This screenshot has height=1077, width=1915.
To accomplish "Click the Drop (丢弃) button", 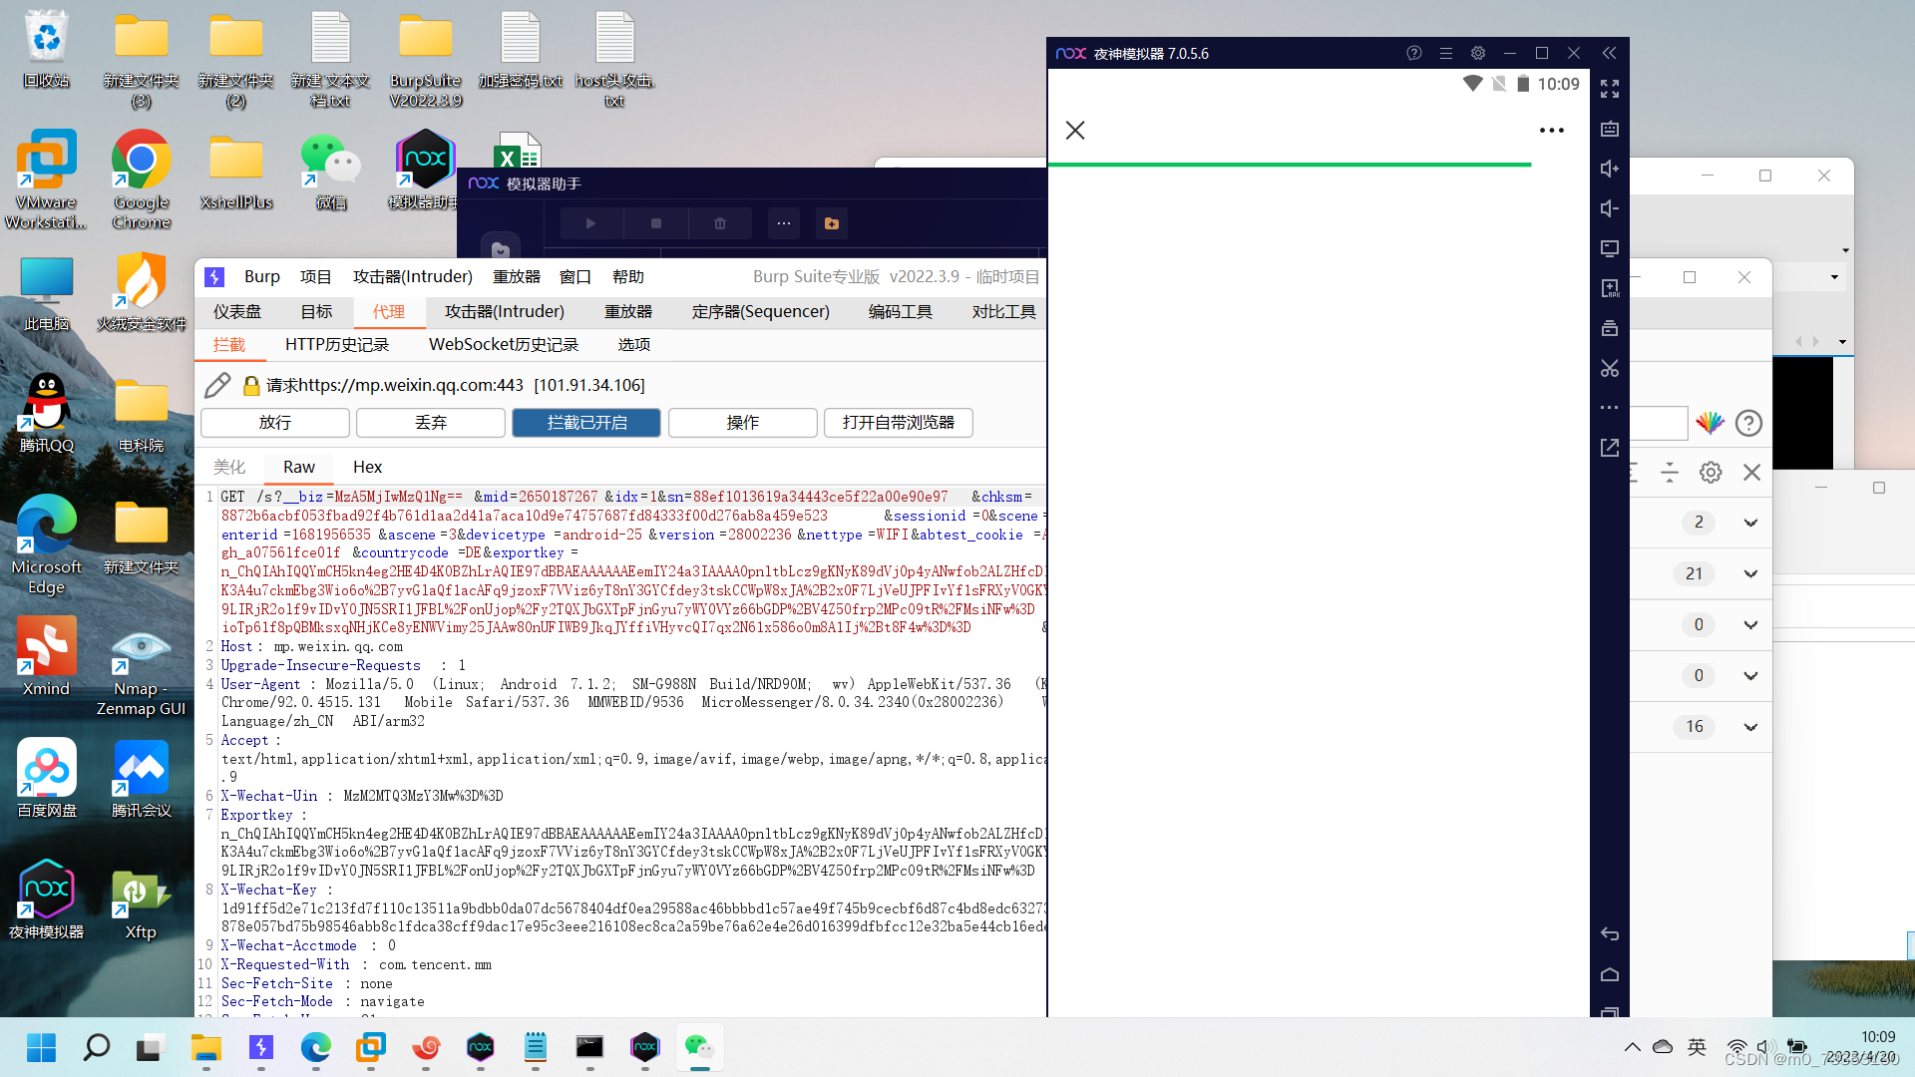I will click(x=431, y=423).
